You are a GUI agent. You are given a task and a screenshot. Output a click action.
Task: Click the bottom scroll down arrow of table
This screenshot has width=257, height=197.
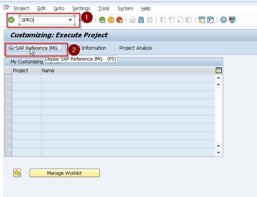pyautogui.click(x=219, y=152)
